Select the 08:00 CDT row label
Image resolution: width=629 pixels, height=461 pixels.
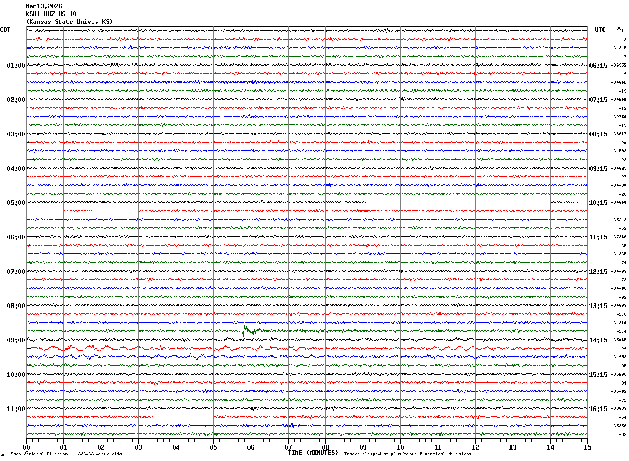click(16, 306)
